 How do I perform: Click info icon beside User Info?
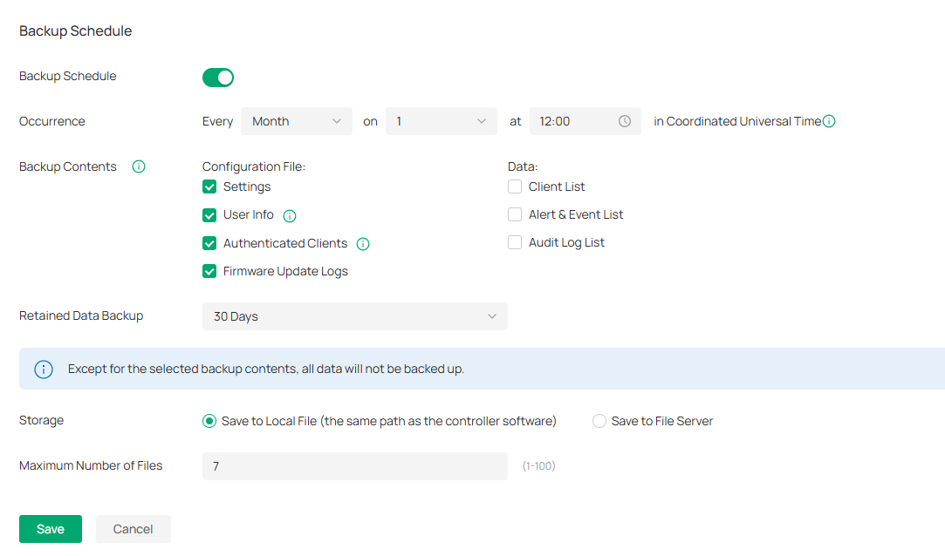tap(290, 215)
